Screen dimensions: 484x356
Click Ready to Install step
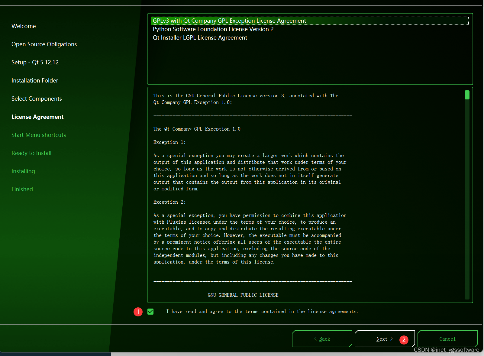[31, 153]
